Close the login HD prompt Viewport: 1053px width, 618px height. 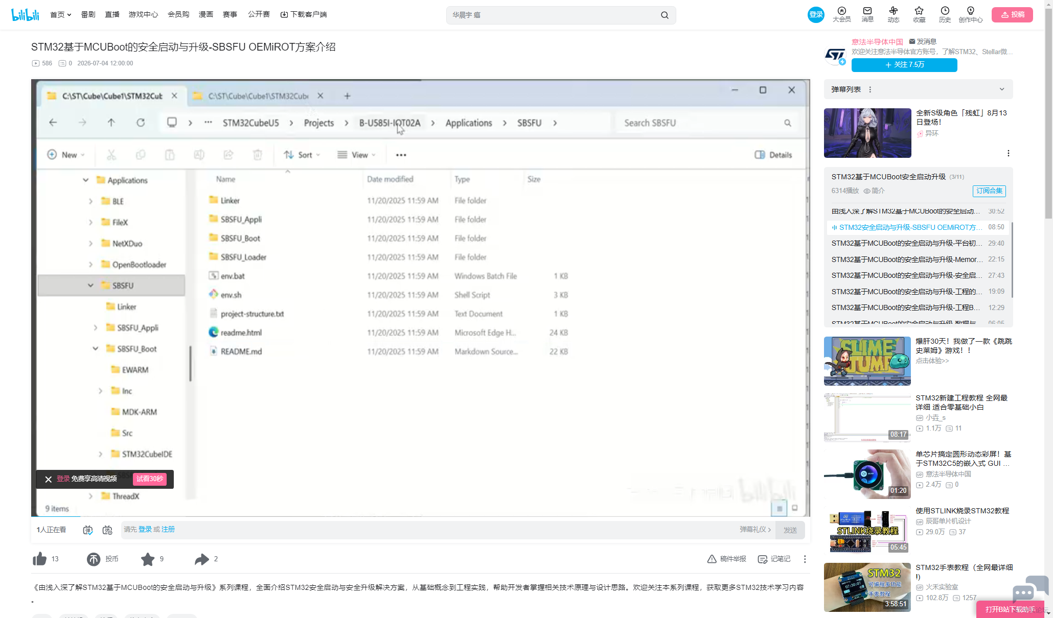tap(48, 479)
